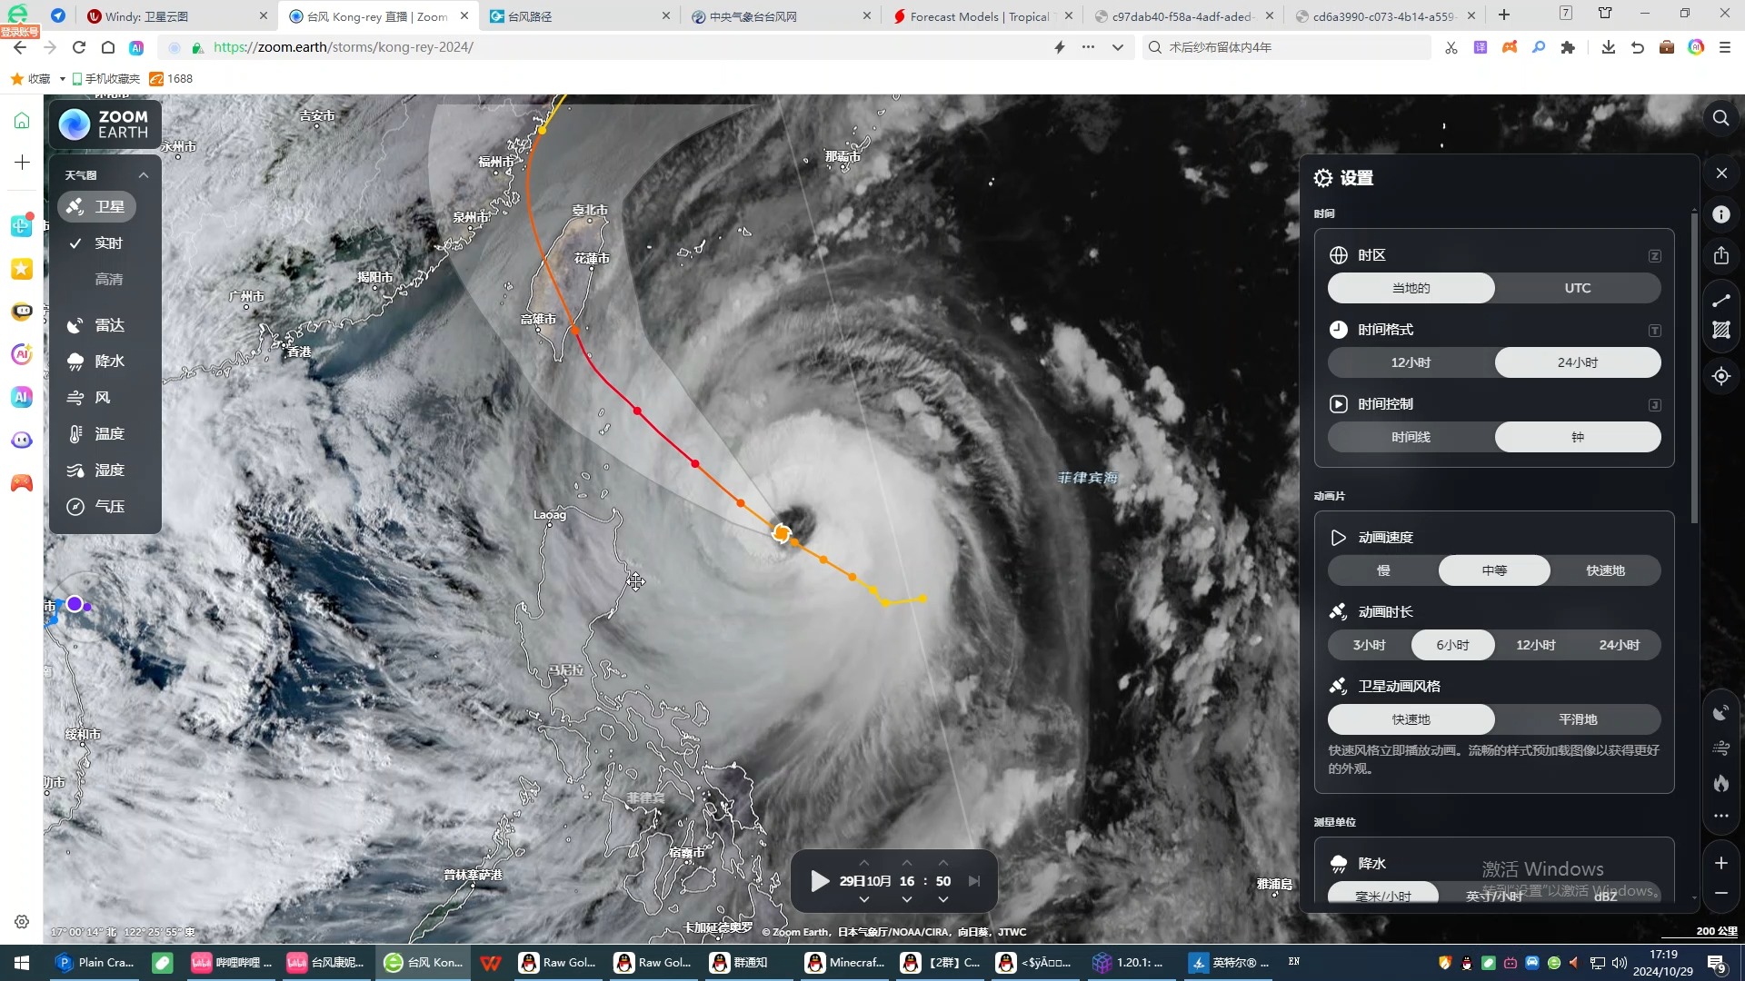
Task: Zoom out with the minus map button
Action: pos(1721,894)
